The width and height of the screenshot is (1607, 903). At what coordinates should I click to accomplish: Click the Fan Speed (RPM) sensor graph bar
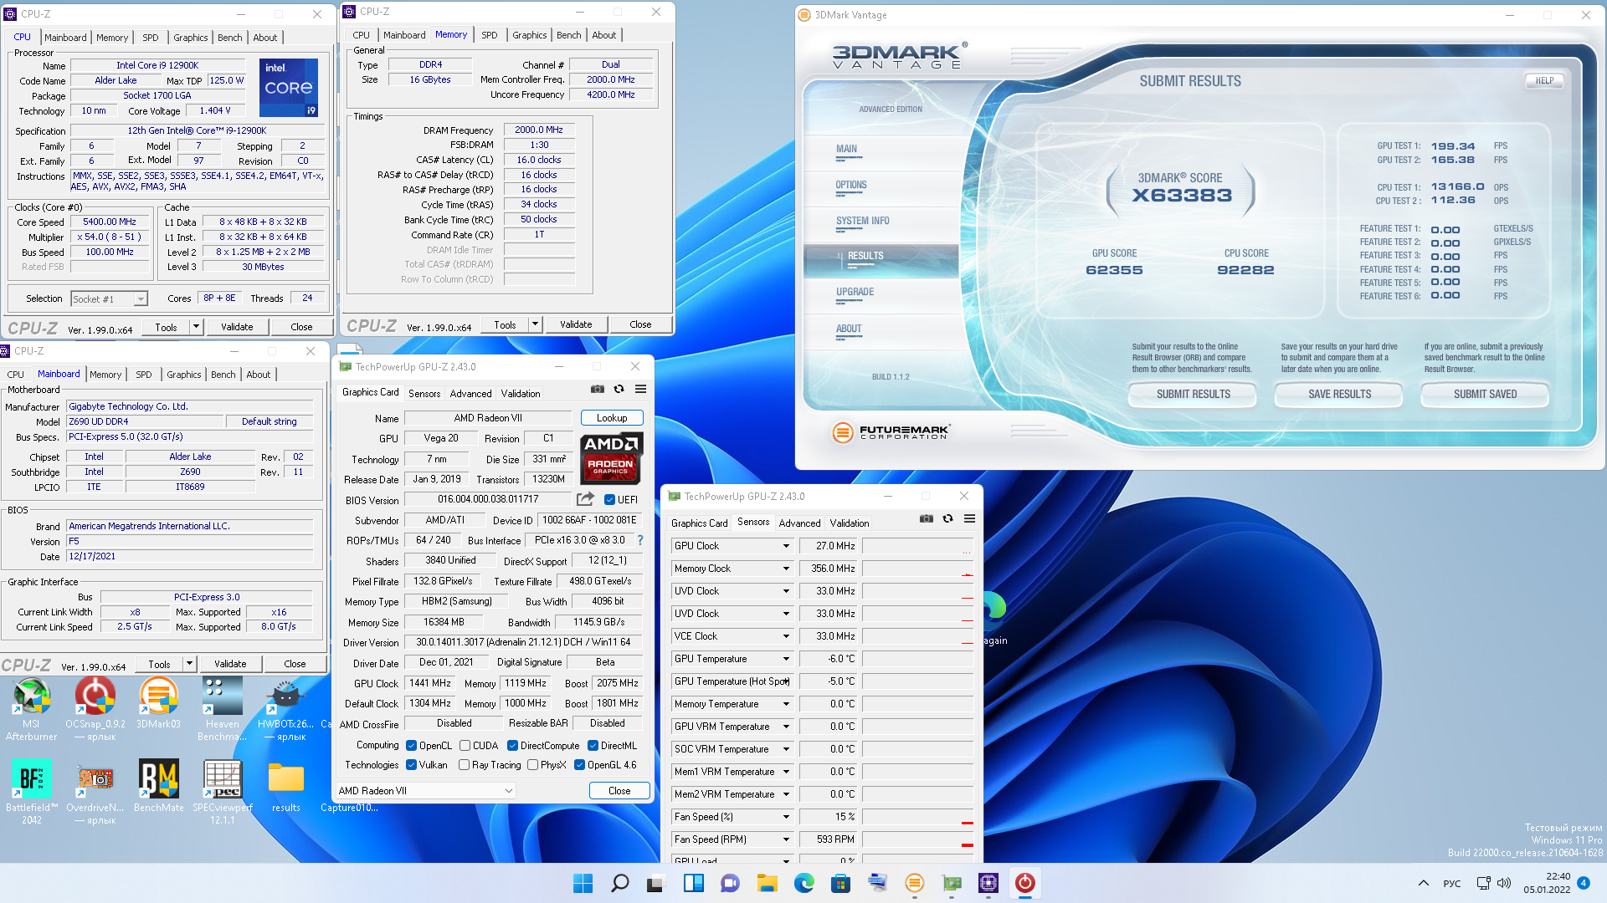click(918, 839)
